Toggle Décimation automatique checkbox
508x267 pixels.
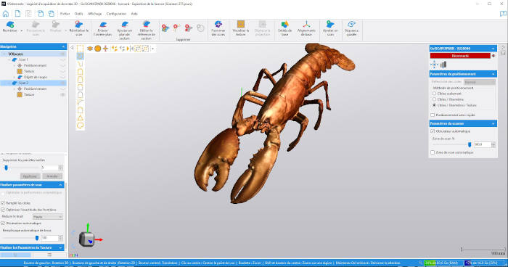tap(3, 223)
